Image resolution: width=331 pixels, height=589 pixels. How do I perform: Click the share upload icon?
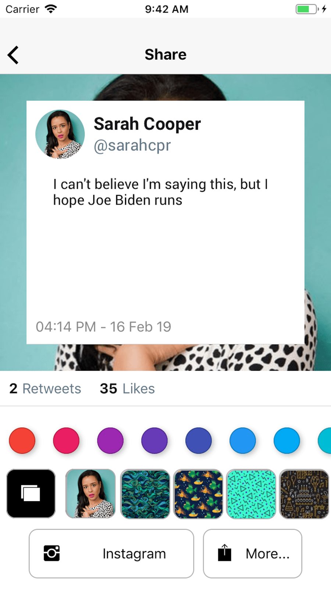(224, 553)
